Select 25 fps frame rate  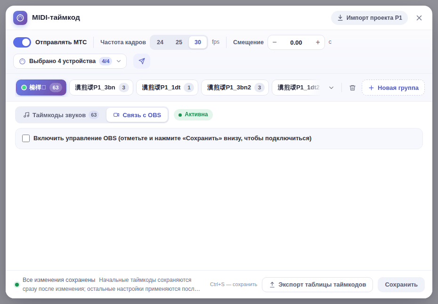179,42
